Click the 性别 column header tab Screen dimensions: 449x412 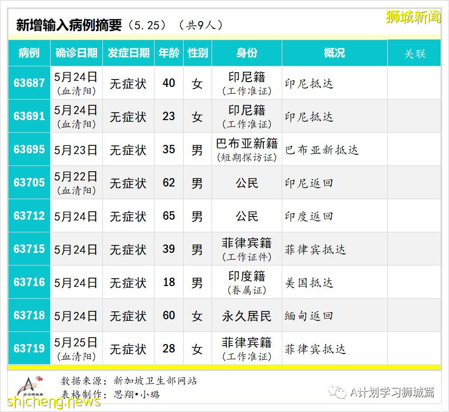tap(197, 53)
